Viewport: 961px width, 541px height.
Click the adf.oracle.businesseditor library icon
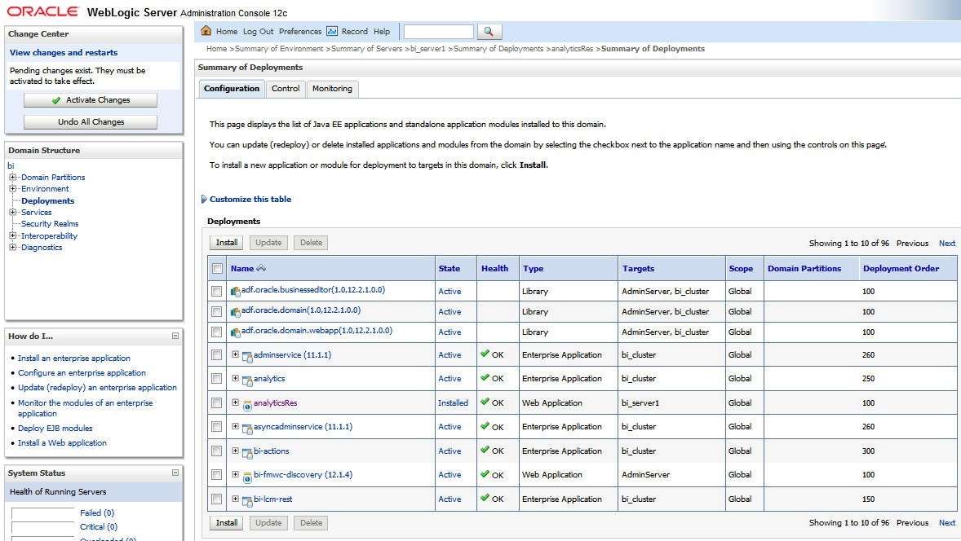(236, 291)
